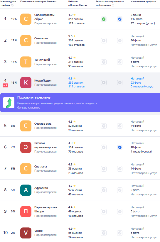Click the help icon next to Место и доля трафика
The image size is (160, 242).
coord(12,5)
